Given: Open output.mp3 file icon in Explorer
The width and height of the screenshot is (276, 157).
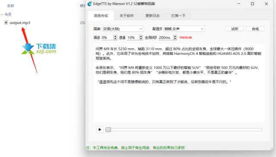Looking at the screenshot, I should pyautogui.click(x=6, y=22).
